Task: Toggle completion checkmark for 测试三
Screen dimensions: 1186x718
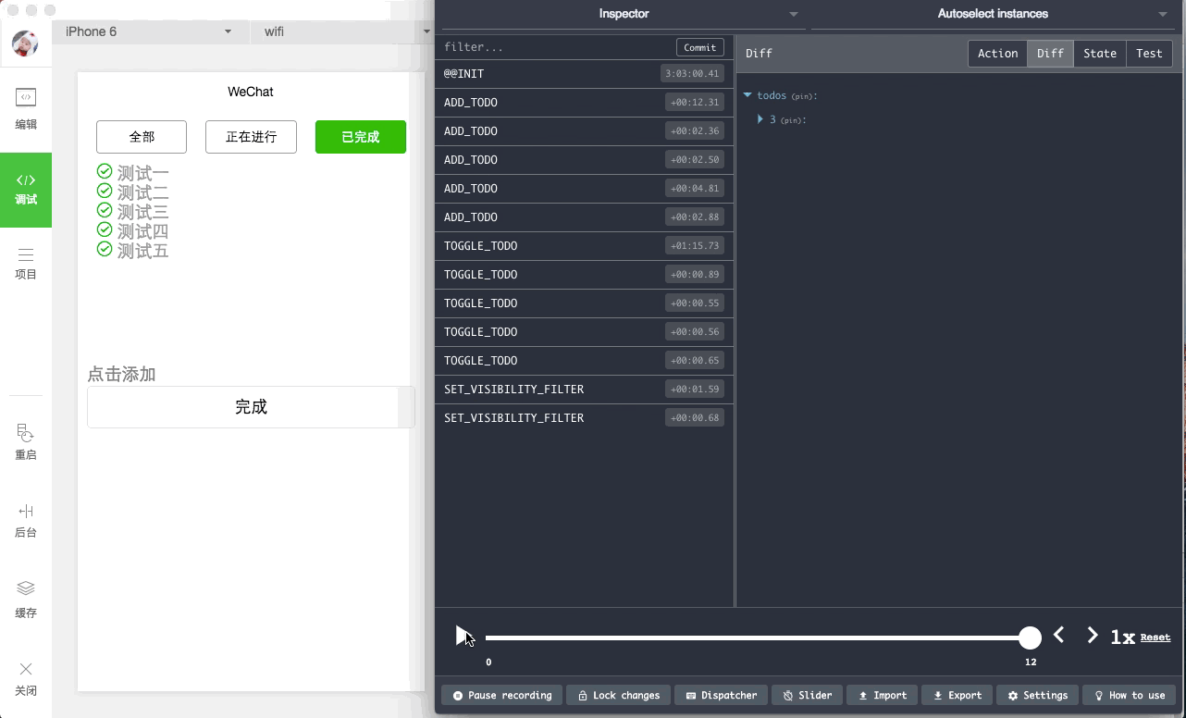Action: 104,211
